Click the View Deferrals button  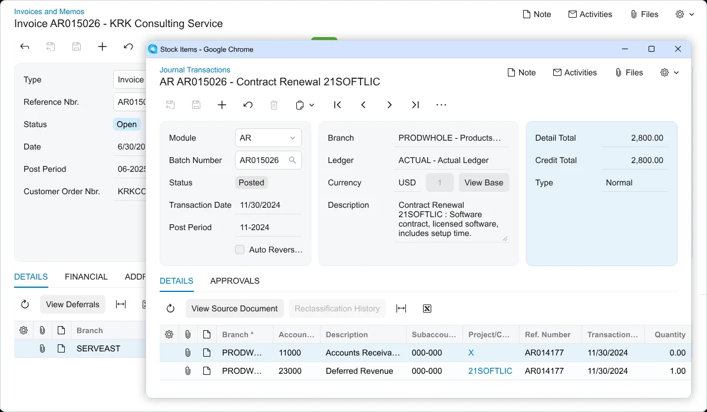[x=72, y=304]
